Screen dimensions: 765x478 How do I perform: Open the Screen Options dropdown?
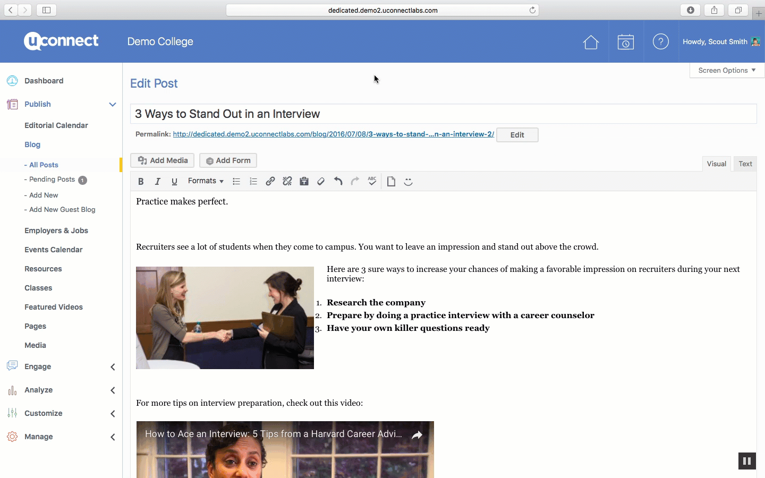(726, 70)
